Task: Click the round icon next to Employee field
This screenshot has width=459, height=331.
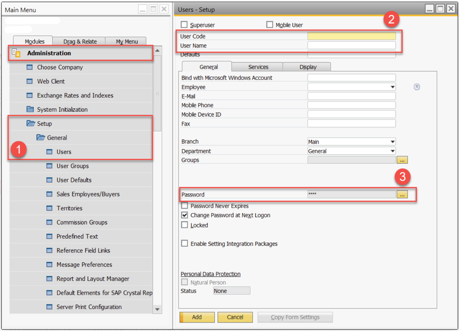Action: coord(417,87)
